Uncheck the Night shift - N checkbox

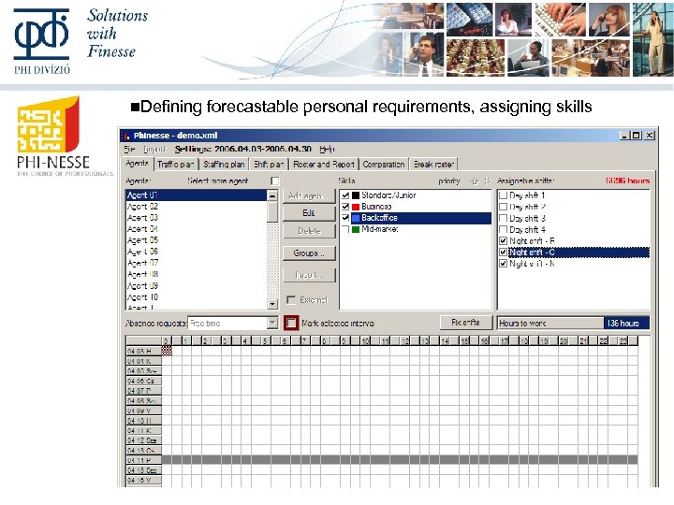click(503, 263)
